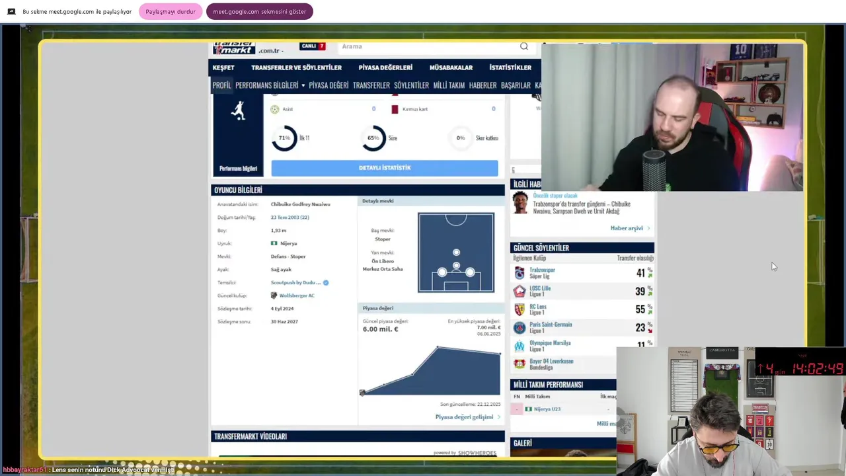Click the 6.00 mil. € current value
846x476 pixels.
click(381, 329)
